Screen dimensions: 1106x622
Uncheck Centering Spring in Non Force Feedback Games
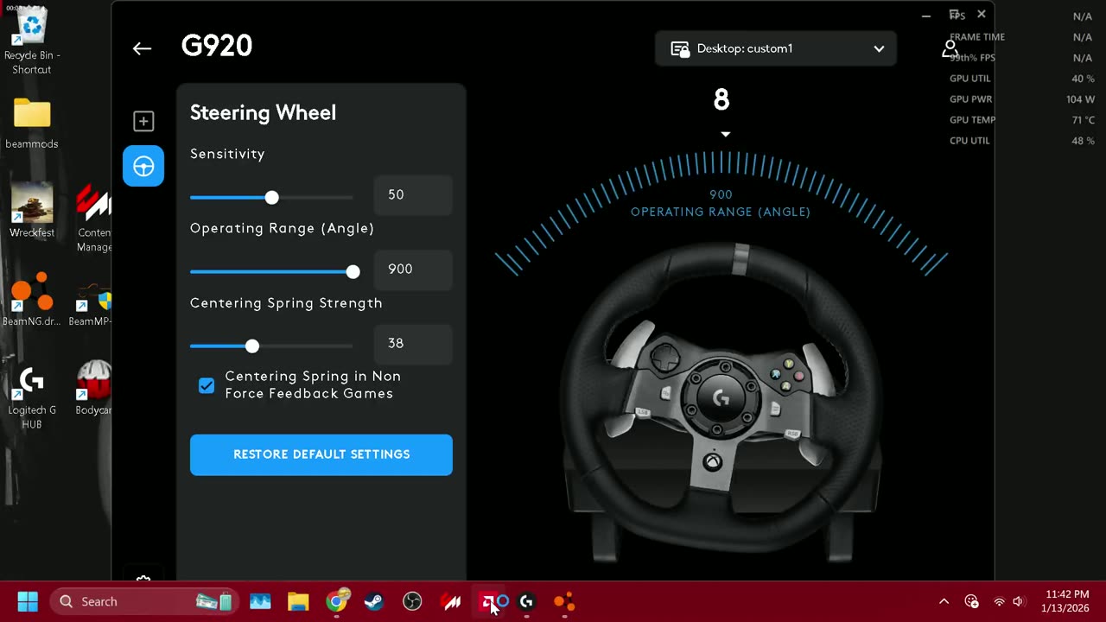(207, 385)
